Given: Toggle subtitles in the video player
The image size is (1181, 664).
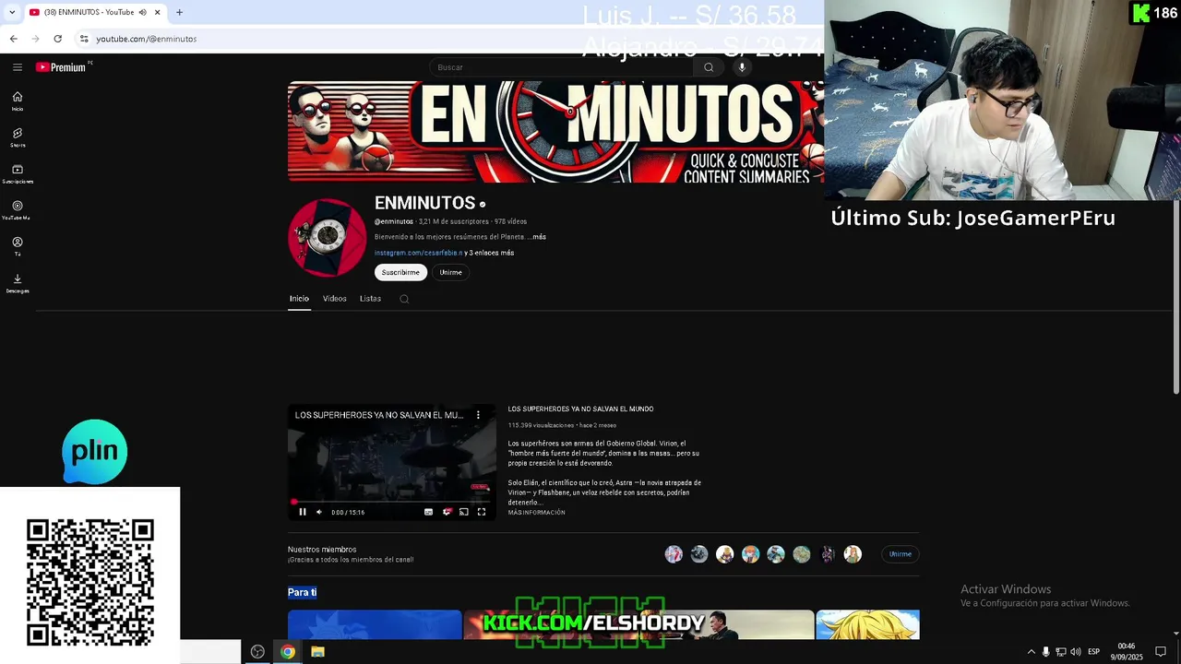Looking at the screenshot, I should (428, 512).
